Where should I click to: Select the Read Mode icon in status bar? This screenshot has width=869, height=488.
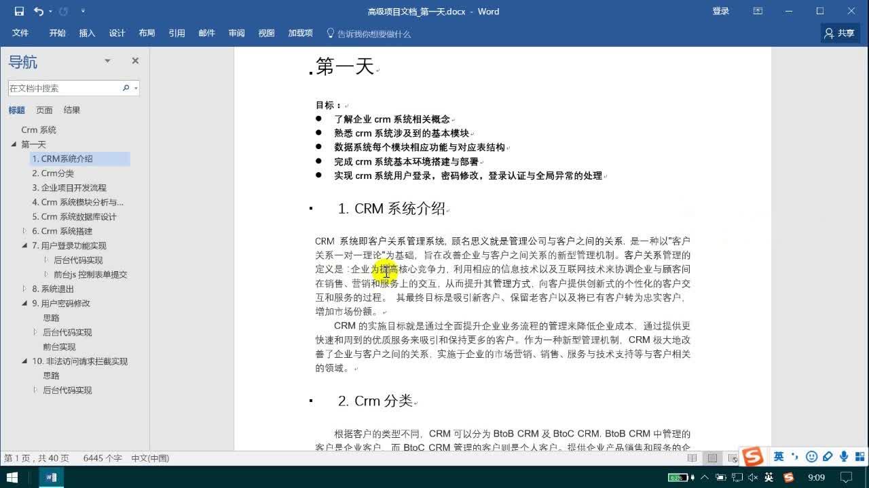(692, 457)
